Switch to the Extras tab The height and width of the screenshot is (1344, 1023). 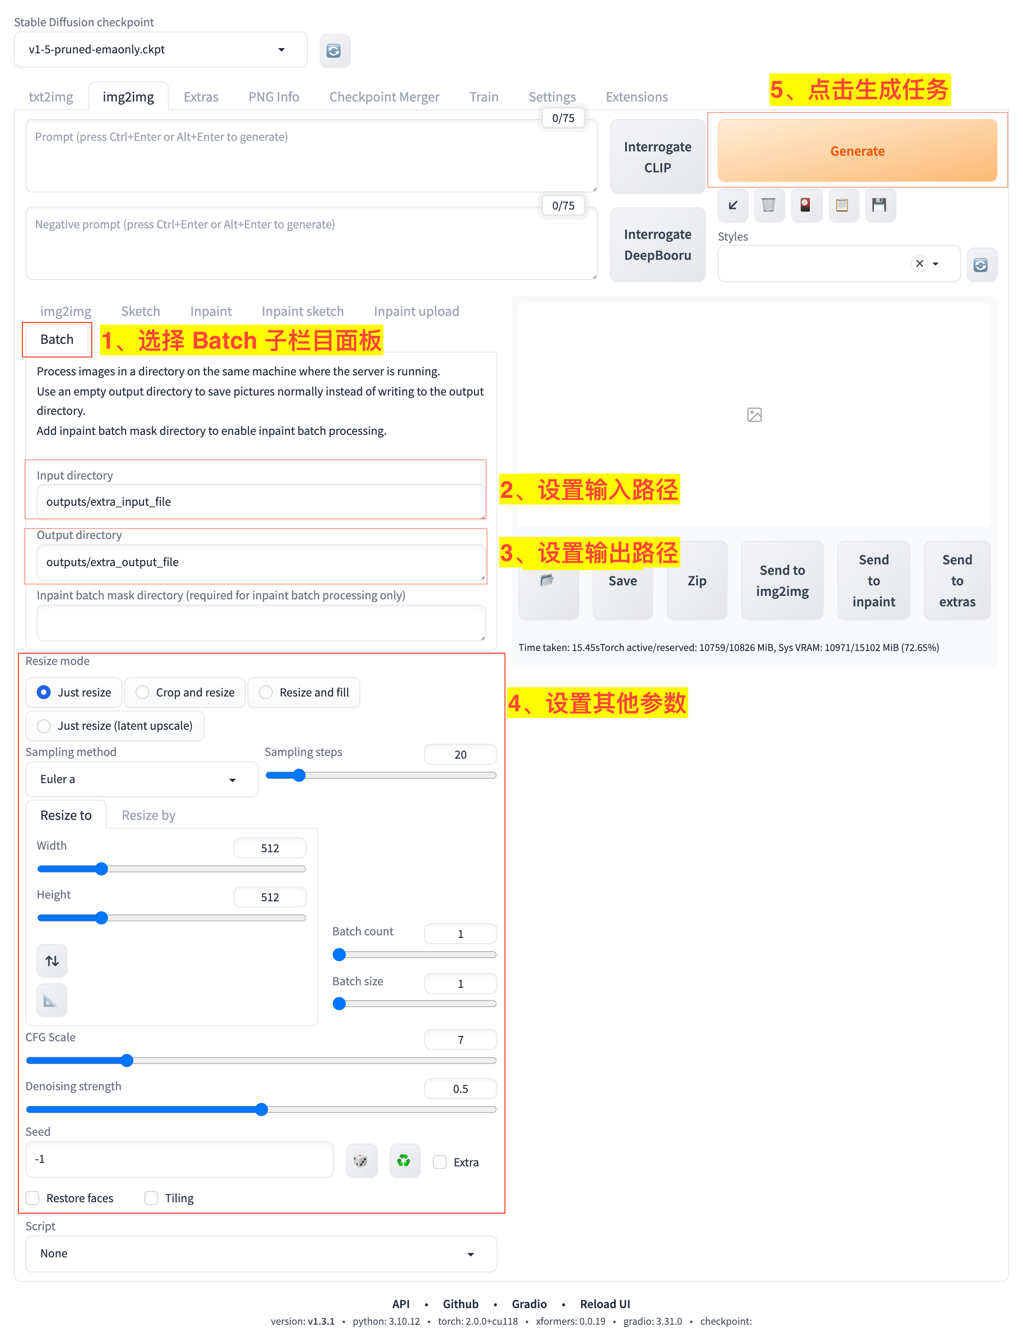[x=201, y=97]
